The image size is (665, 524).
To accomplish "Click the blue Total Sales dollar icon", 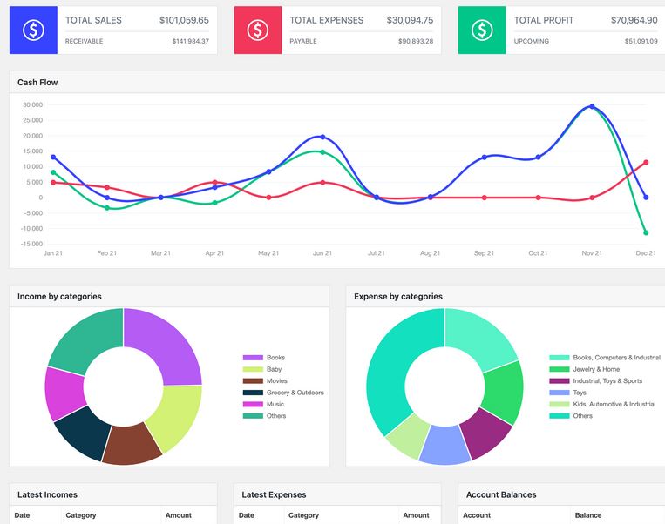I will (x=33, y=30).
